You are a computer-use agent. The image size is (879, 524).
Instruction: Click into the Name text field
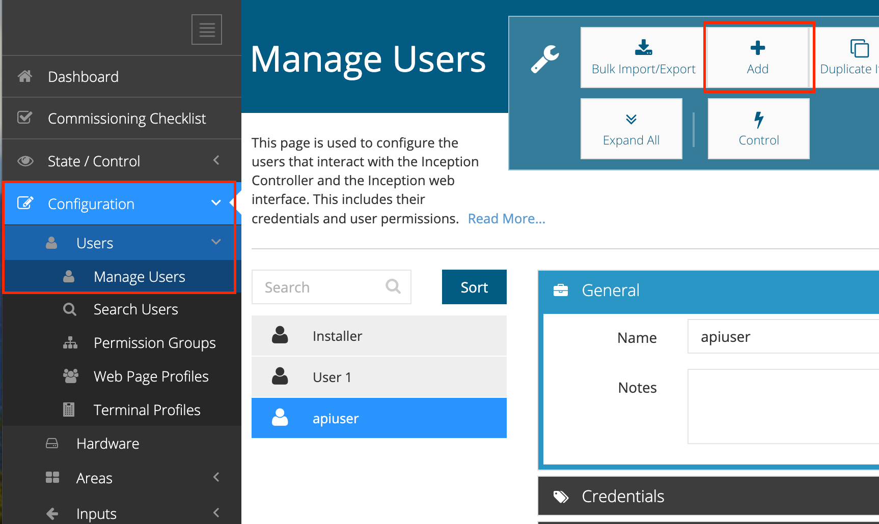click(782, 337)
